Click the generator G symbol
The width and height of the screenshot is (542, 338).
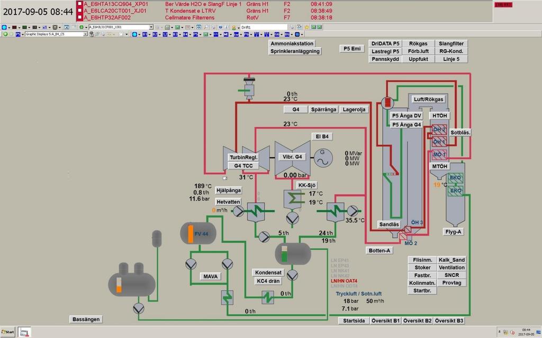(323, 158)
